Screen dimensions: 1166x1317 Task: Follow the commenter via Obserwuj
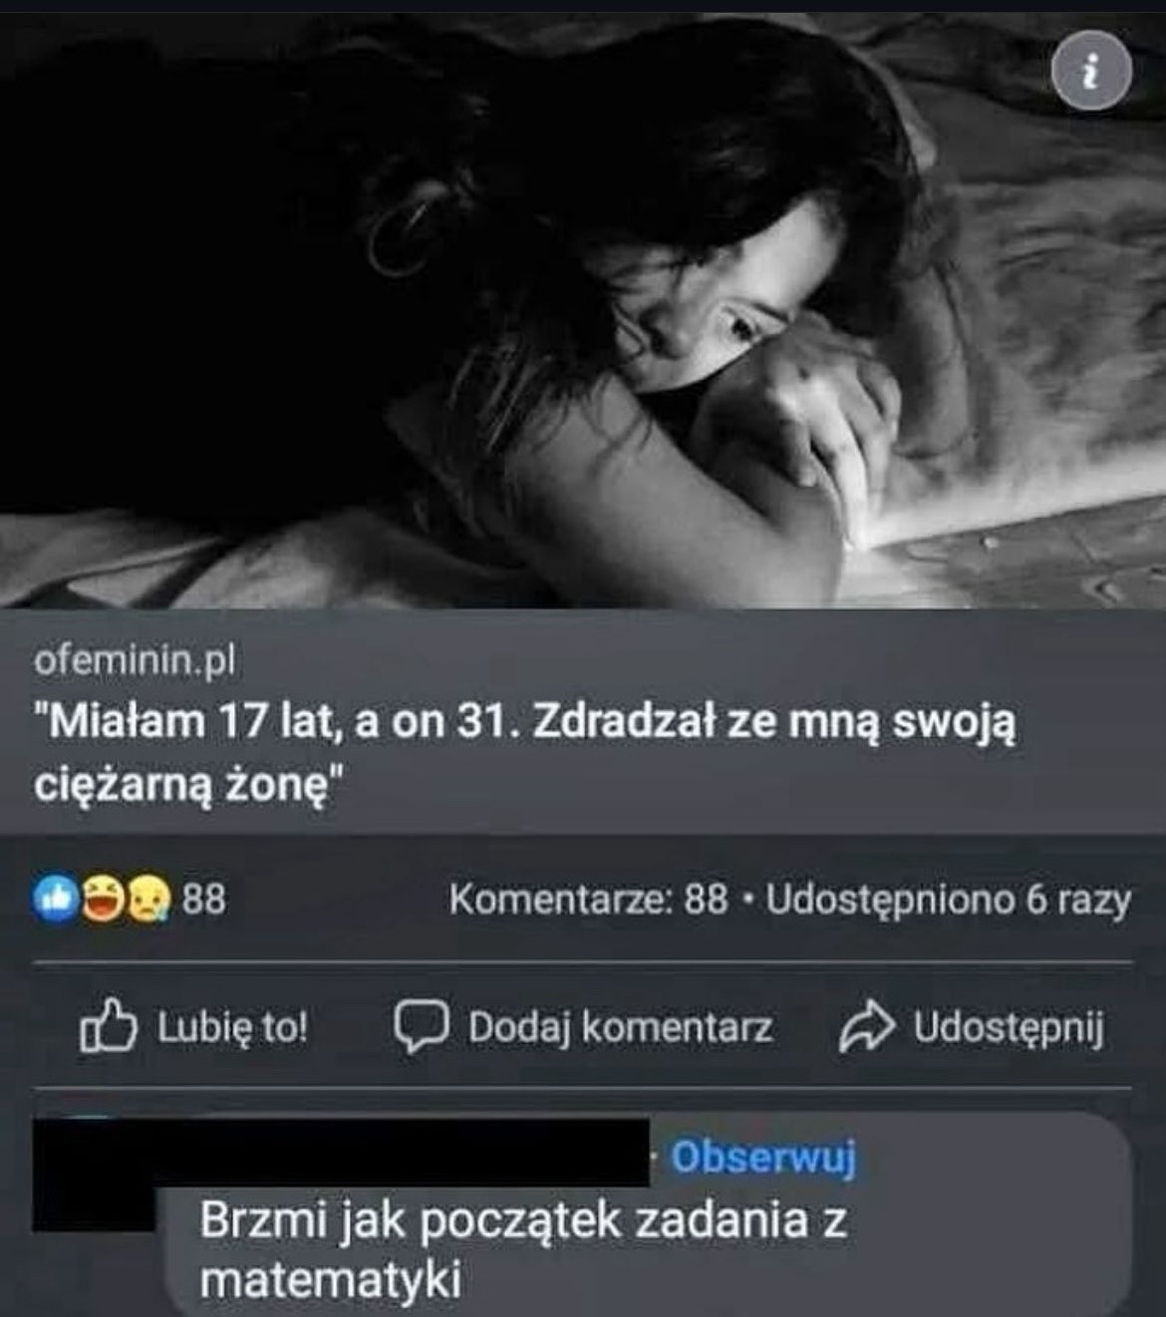pyautogui.click(x=763, y=1157)
